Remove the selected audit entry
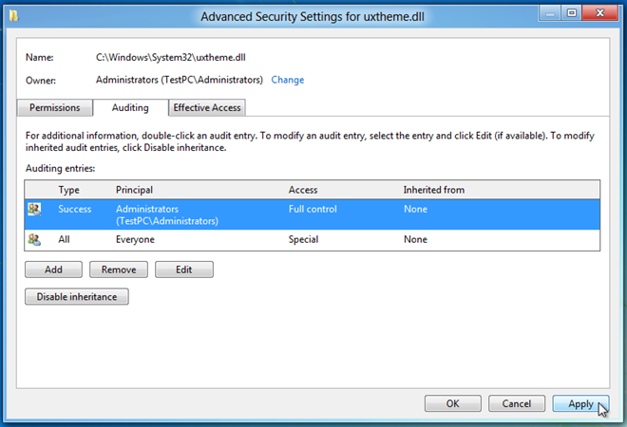 (x=119, y=269)
